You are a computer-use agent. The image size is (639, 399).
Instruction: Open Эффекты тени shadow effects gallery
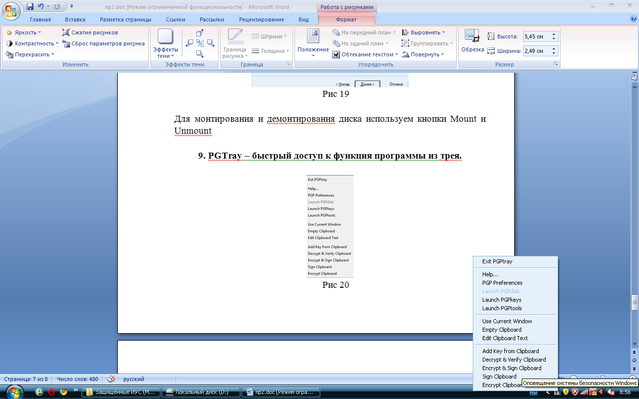[x=165, y=43]
